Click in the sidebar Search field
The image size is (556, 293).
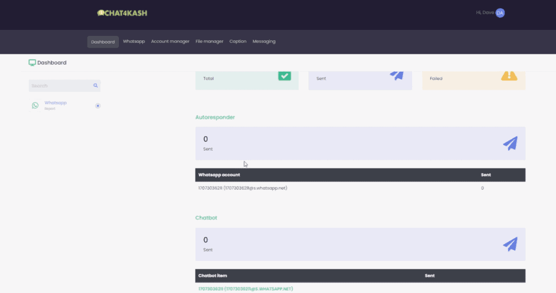[x=65, y=85]
